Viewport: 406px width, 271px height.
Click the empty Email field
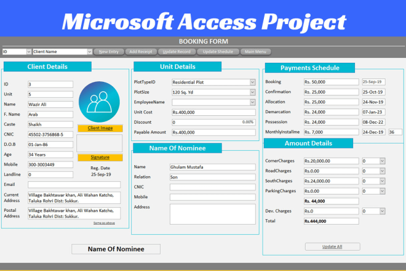pos(74,185)
